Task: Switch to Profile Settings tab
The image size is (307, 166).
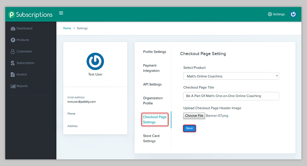Action: pos(154,52)
